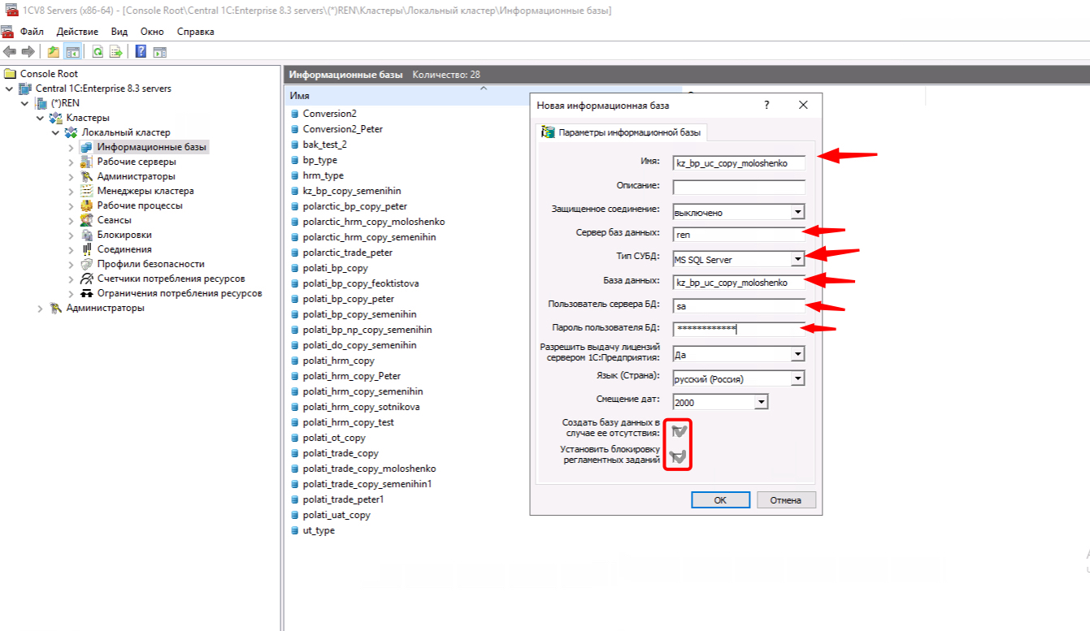
Task: Expand the Сеансы tree node
Action: pyautogui.click(x=71, y=220)
